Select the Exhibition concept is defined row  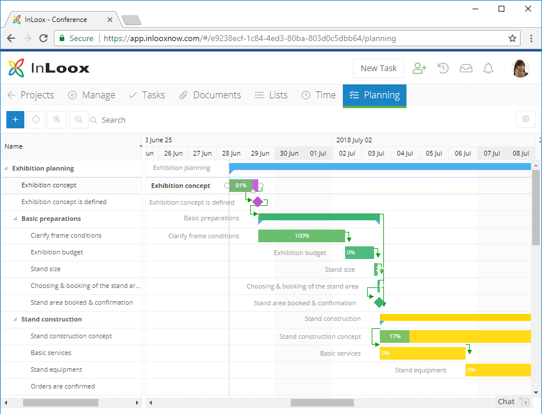tap(72, 202)
